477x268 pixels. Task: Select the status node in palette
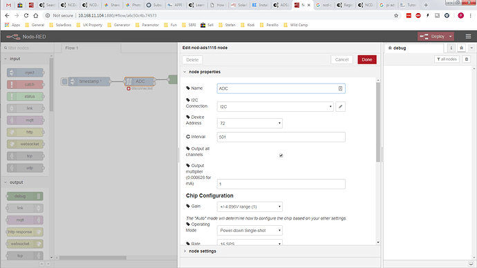(26, 96)
